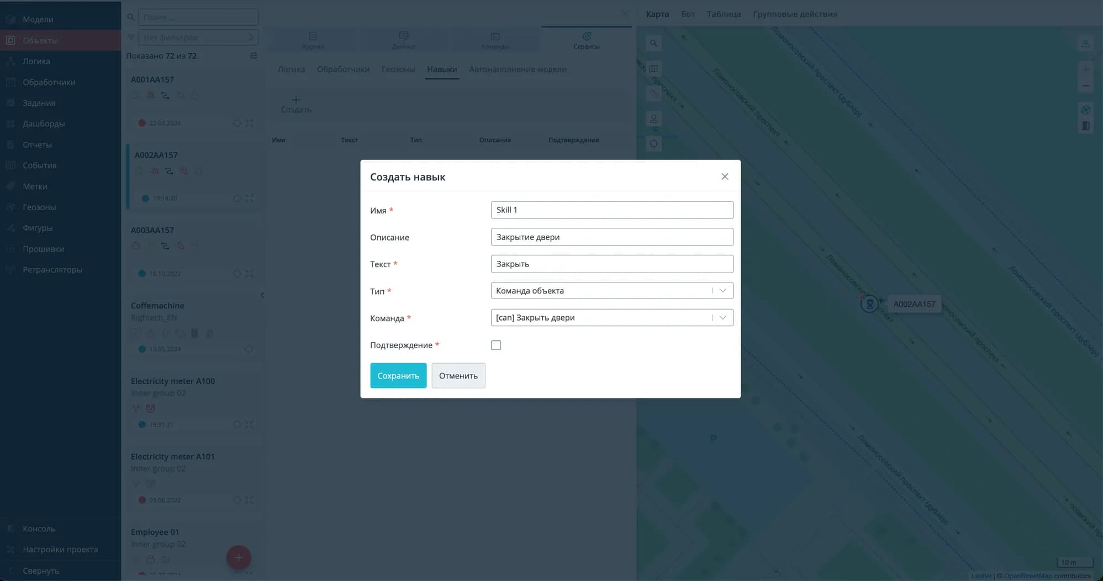Select the A002AA157 map marker
The image size is (1103, 581).
point(869,304)
